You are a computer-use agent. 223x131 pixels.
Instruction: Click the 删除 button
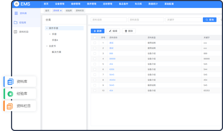129,31
